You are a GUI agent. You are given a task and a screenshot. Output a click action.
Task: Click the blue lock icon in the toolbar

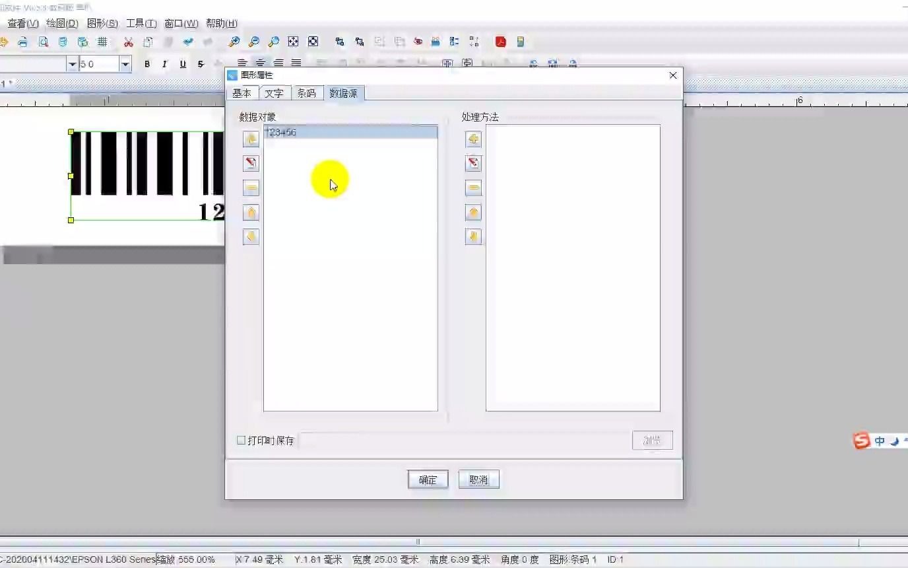click(x=436, y=42)
